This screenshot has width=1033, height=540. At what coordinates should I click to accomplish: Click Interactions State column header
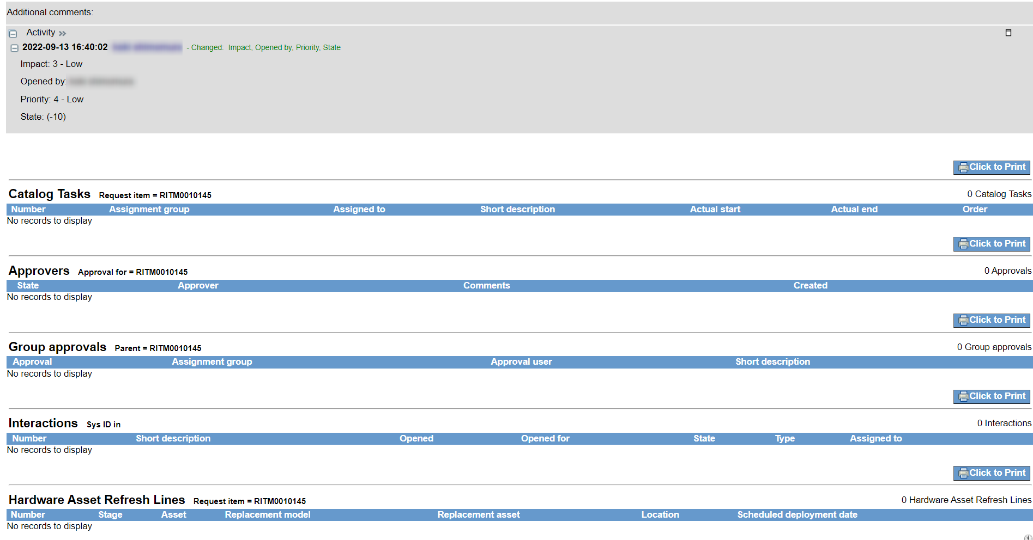tap(704, 438)
